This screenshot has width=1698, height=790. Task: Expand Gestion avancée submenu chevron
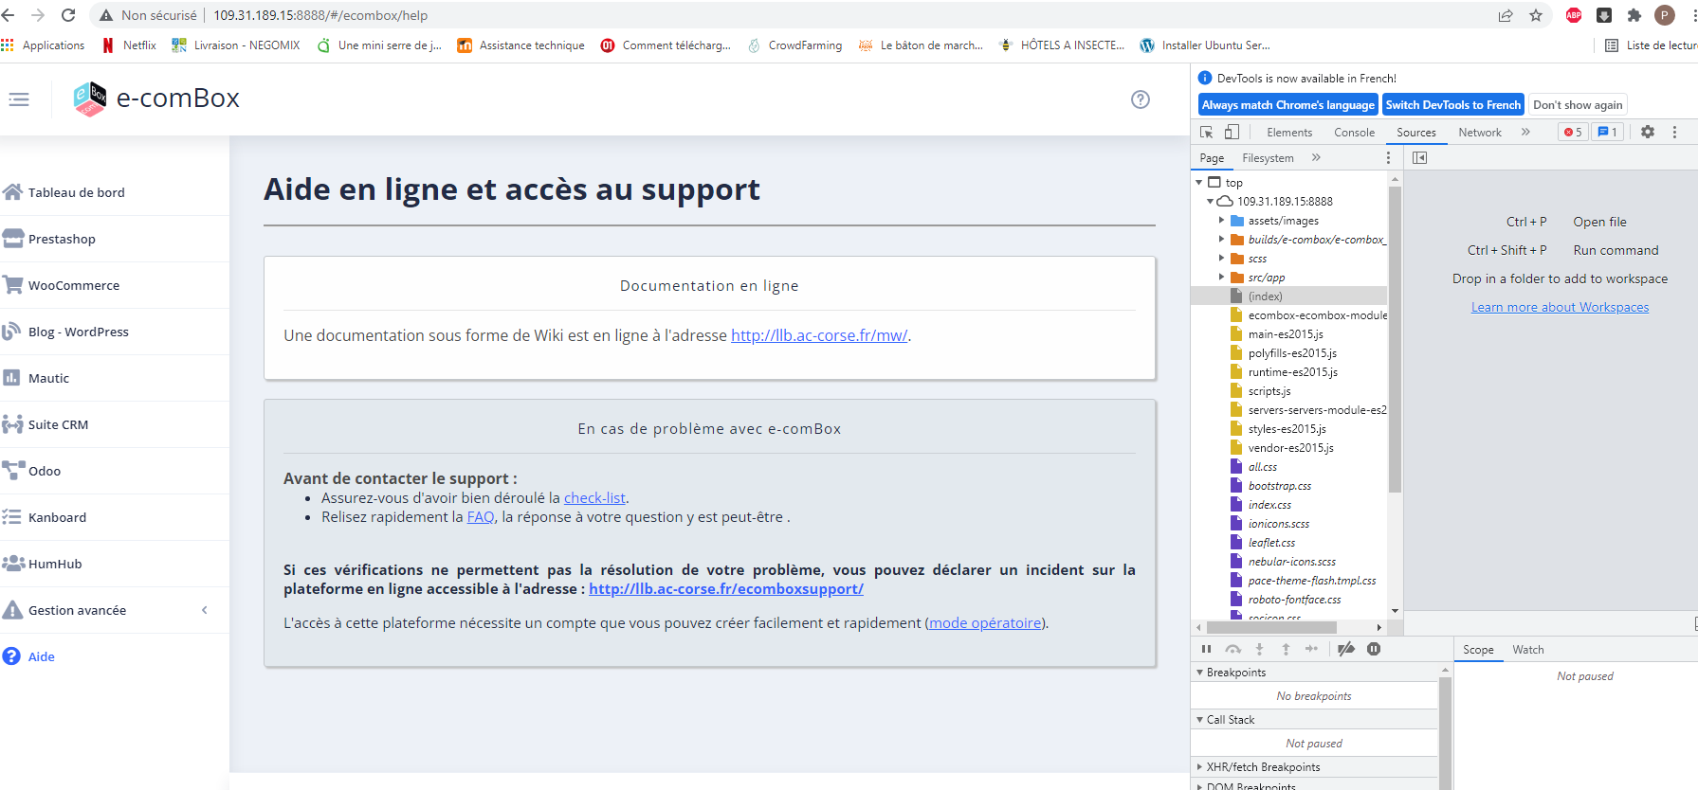[205, 610]
